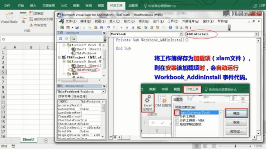Close the 工程 project panel
This screenshot has width=266, height=149.
104,33
